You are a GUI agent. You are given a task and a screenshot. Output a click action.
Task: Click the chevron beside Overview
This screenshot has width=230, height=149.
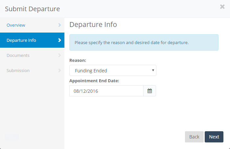(x=59, y=25)
